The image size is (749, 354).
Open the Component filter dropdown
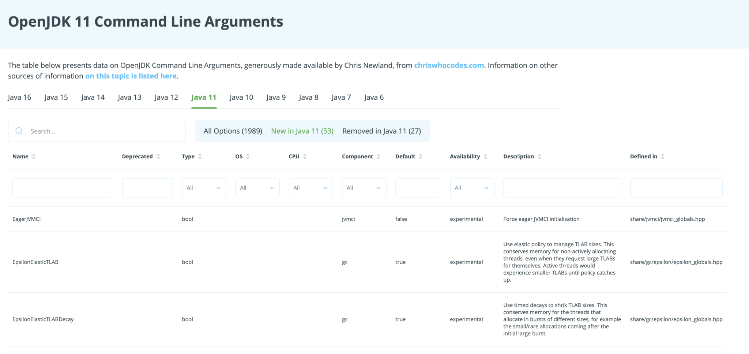tap(364, 188)
